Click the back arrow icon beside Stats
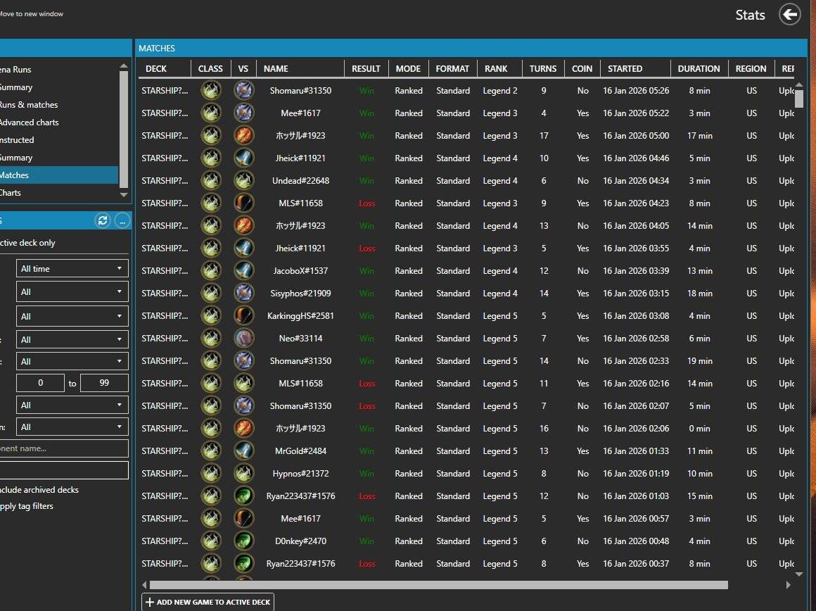The image size is (816, 611). pyautogui.click(x=789, y=14)
